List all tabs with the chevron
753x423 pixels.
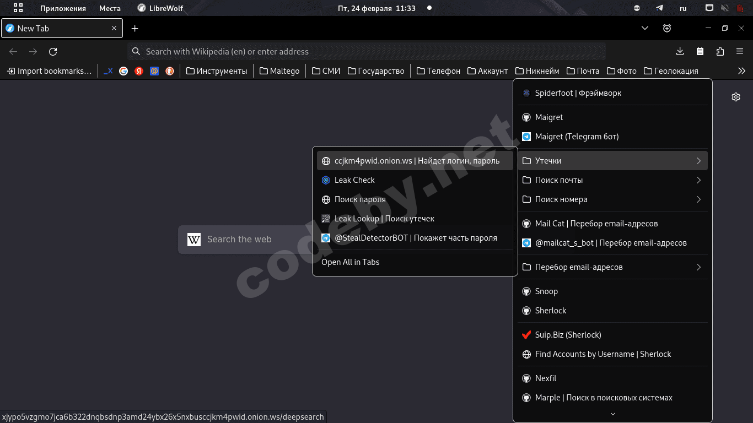pos(645,28)
